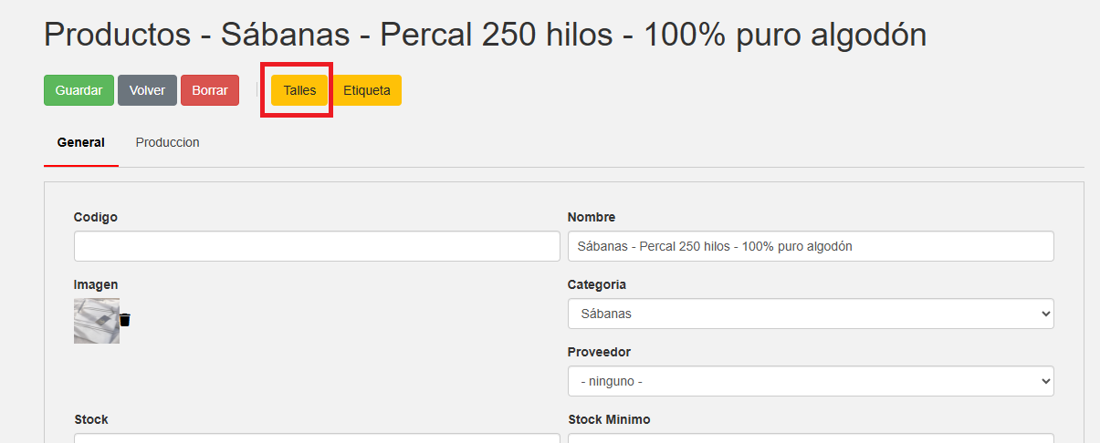Open the Proveedor dropdown set to ninguno
1100x443 pixels.
coord(811,381)
